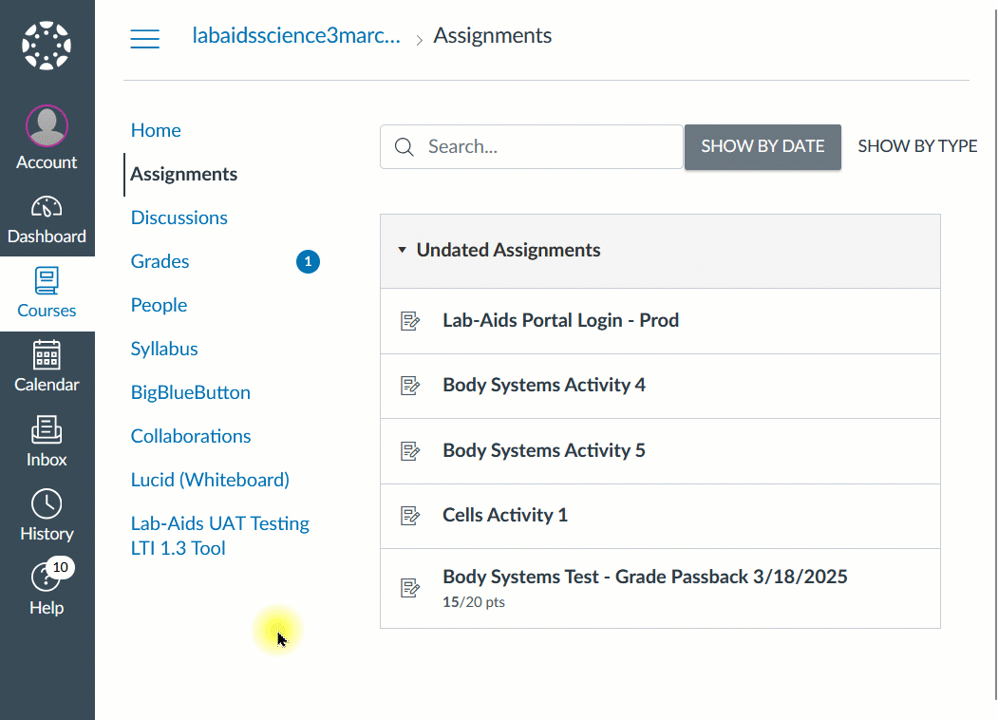Open Grades in course navigation
Image resolution: width=998 pixels, height=720 pixels.
(160, 261)
